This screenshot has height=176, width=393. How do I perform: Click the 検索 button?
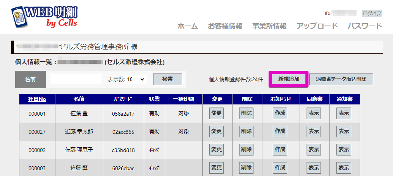[x=167, y=79]
